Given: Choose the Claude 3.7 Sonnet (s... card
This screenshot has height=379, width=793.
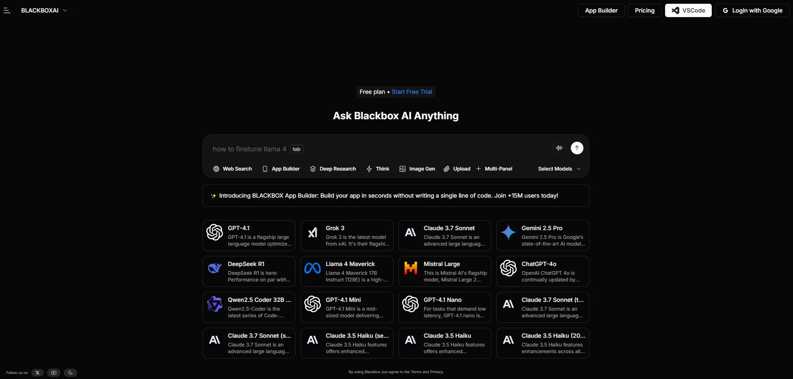Looking at the screenshot, I should click(249, 343).
